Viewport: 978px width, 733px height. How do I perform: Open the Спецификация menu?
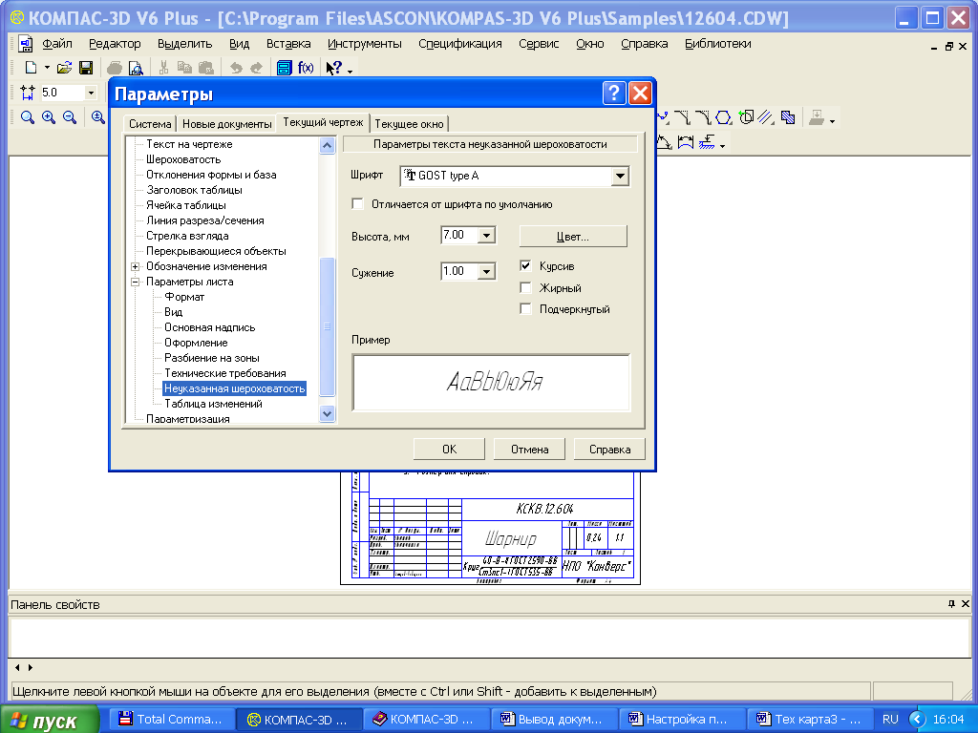point(459,44)
